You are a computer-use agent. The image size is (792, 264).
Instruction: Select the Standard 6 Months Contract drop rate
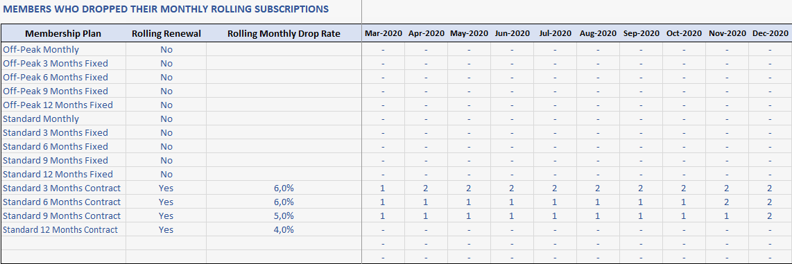coord(284,202)
